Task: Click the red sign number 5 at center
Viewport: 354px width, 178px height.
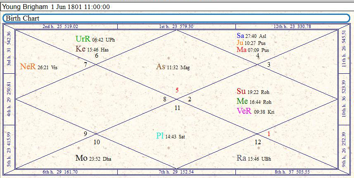Action: pos(177,90)
